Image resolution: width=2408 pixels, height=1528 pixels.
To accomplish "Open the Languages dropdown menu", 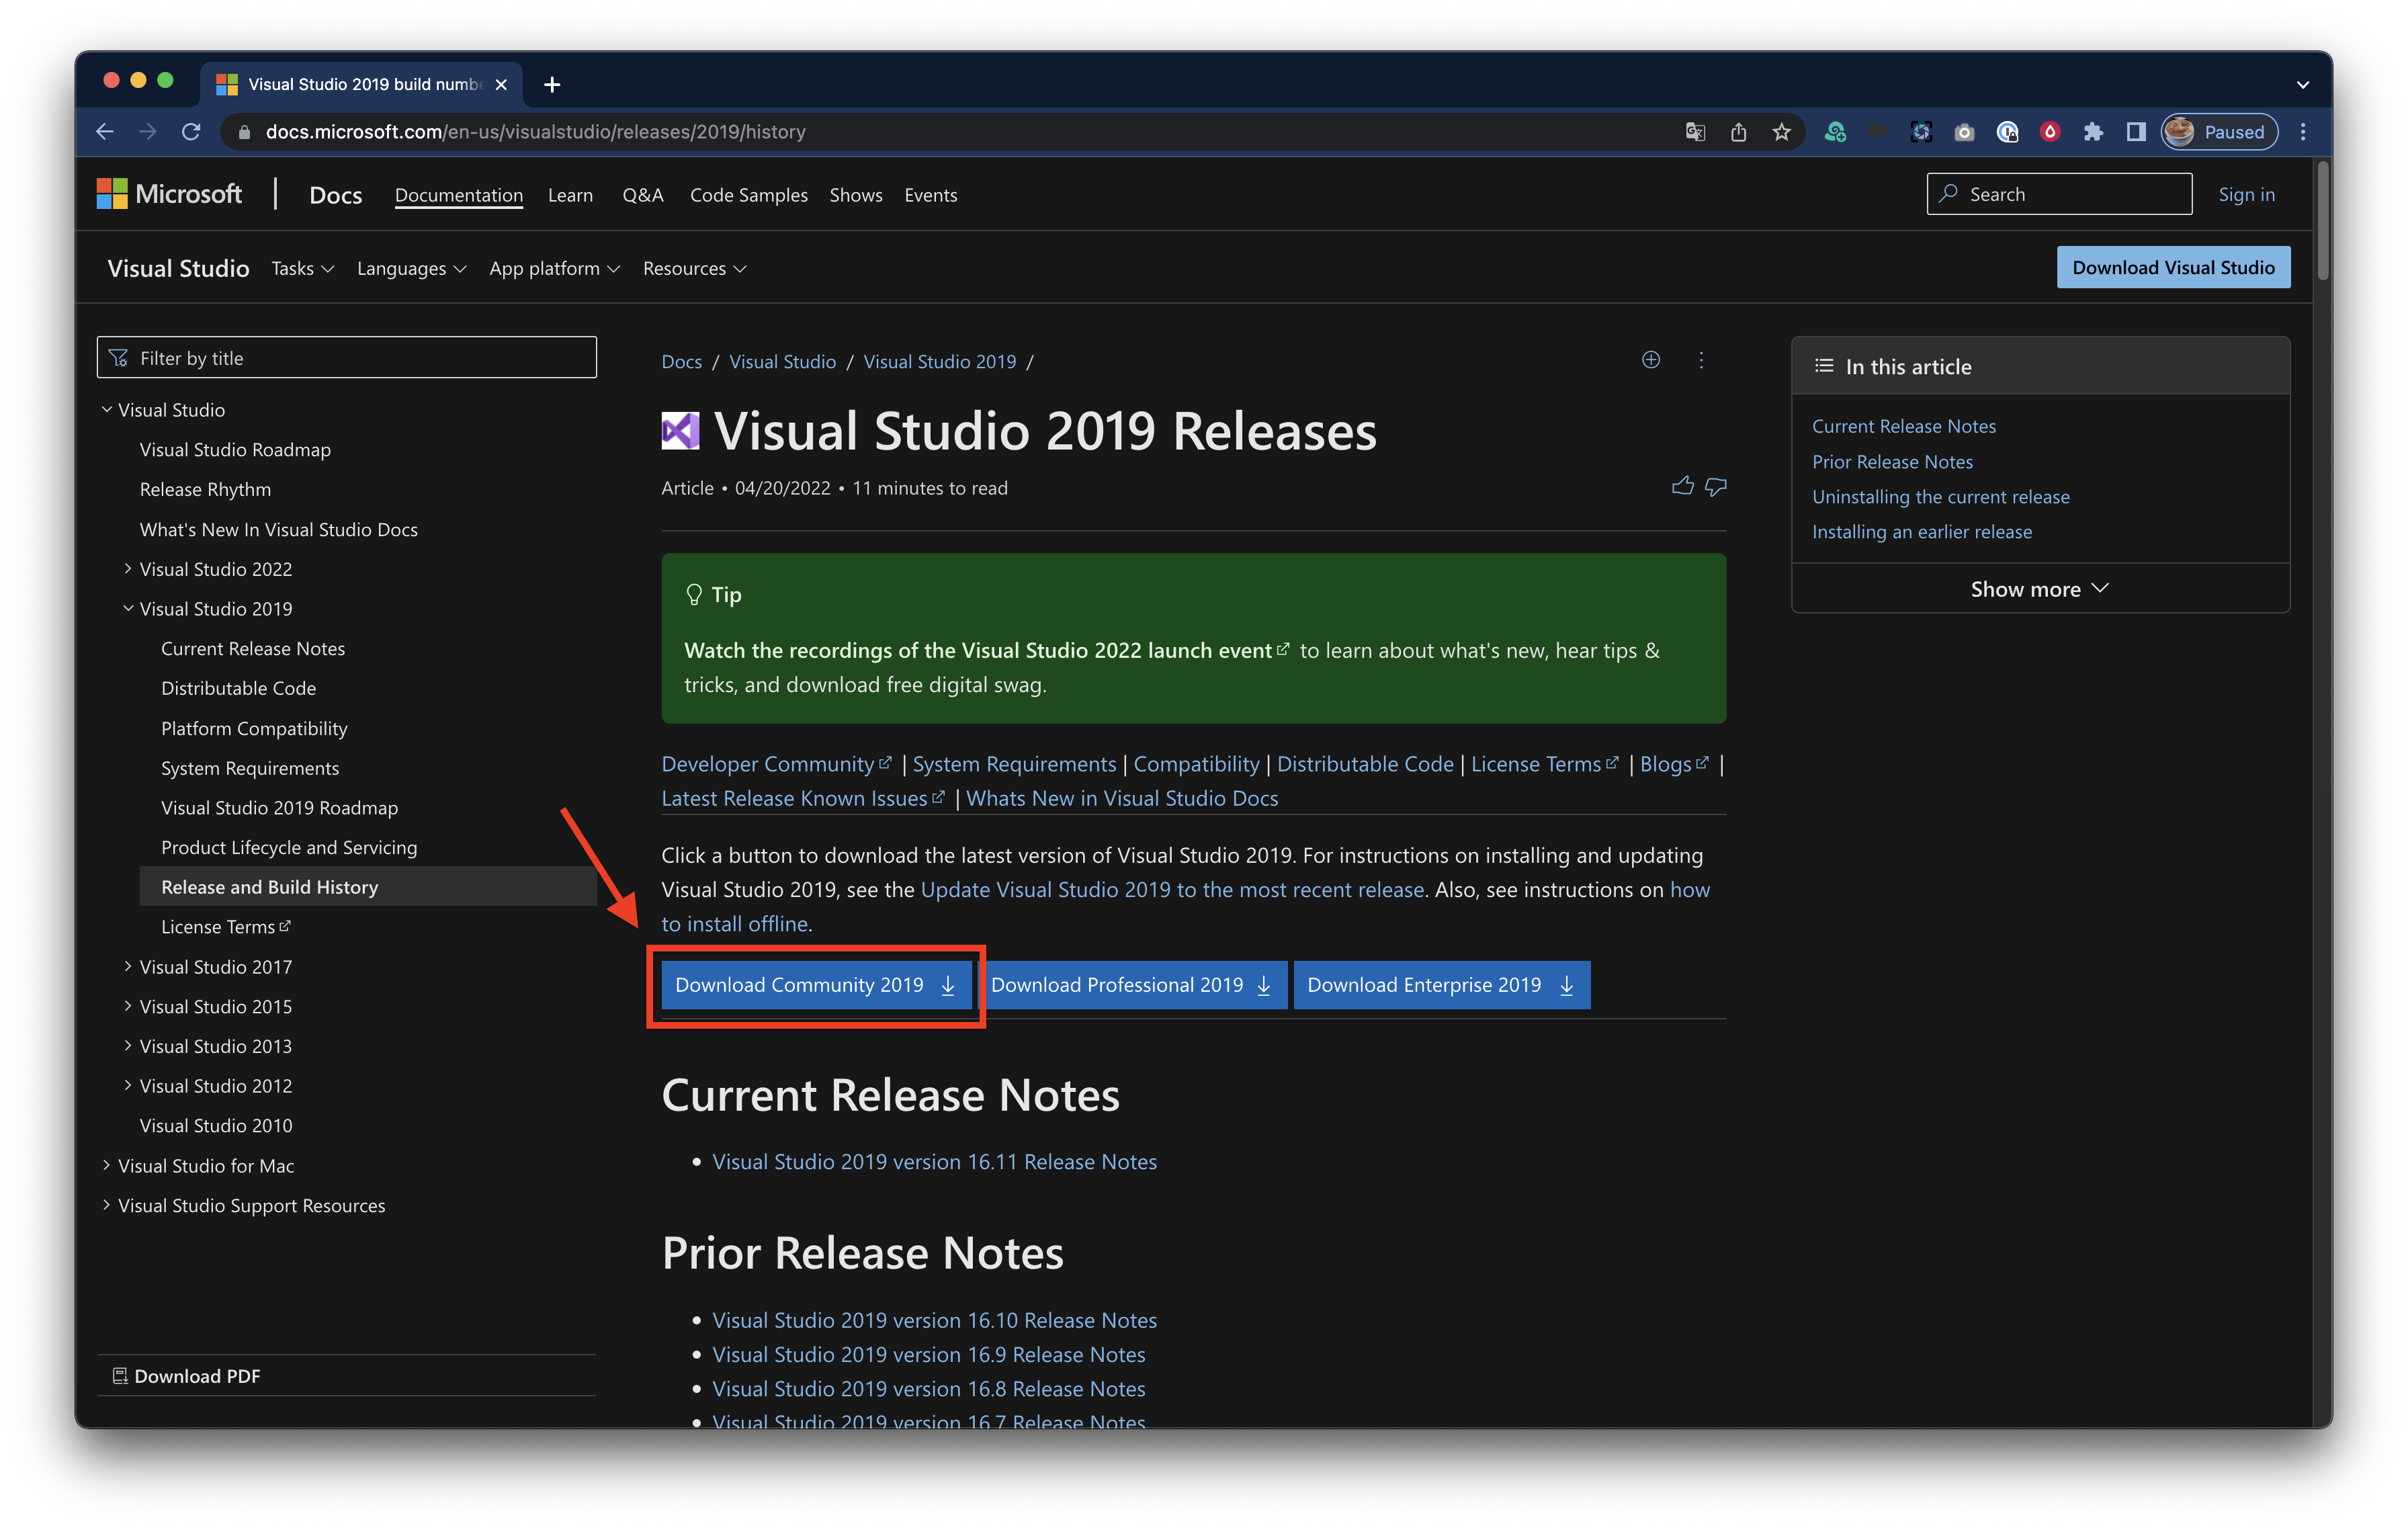I will pos(411,269).
